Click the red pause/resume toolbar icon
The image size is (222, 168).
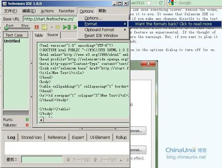click(37, 27)
